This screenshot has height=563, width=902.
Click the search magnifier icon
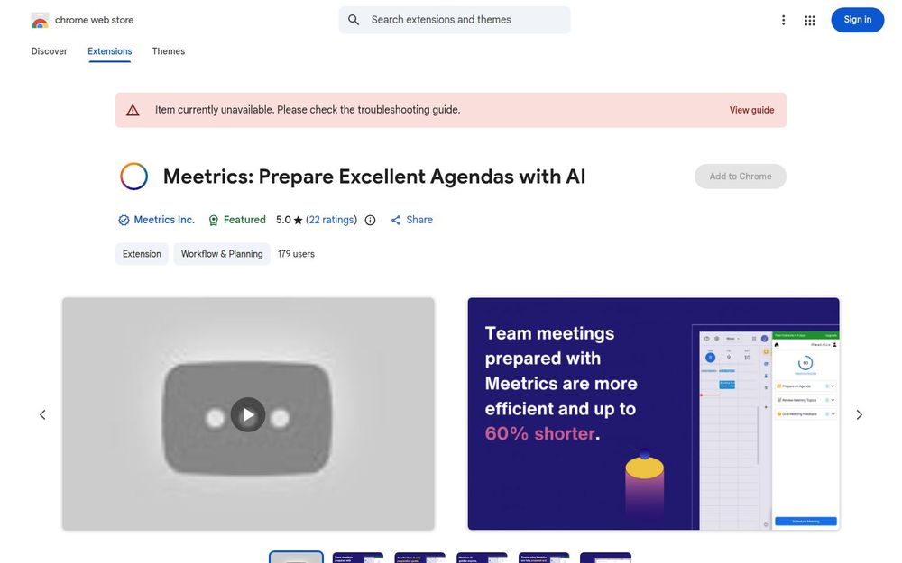(x=354, y=20)
